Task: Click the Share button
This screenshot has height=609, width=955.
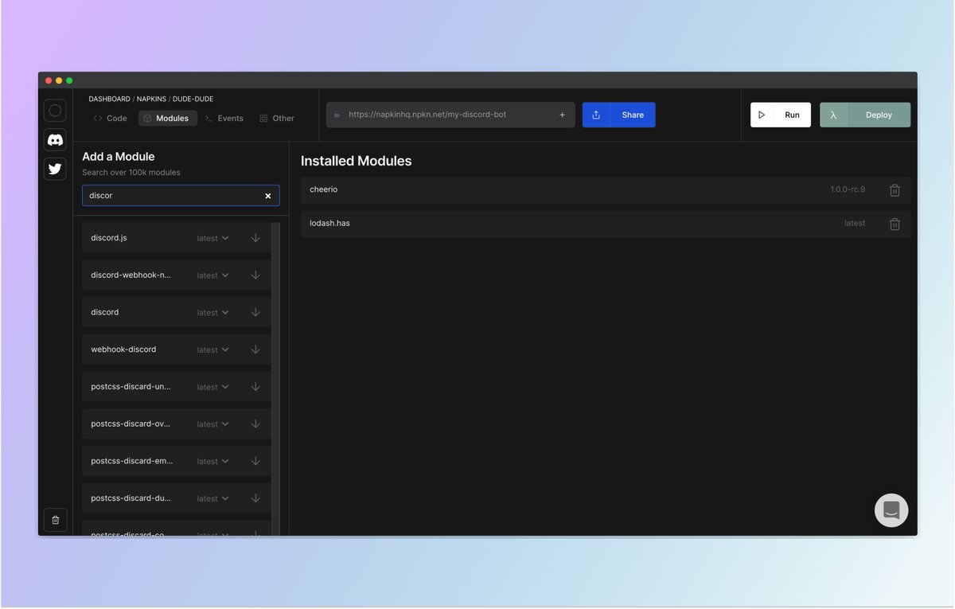Action: (619, 115)
